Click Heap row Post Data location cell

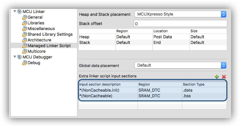pyautogui.click(x=163, y=37)
